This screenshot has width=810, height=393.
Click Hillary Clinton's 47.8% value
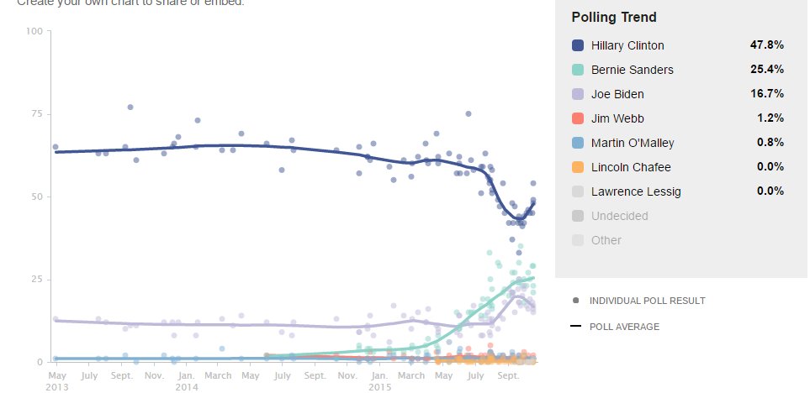[x=766, y=45]
